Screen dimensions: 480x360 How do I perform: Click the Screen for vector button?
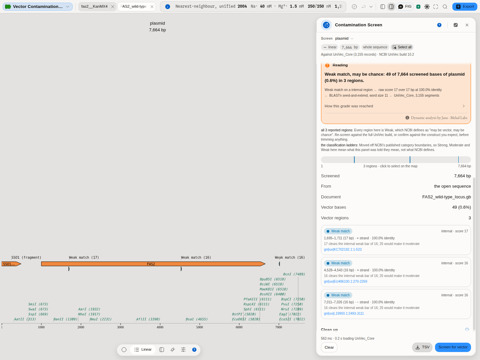453,347
